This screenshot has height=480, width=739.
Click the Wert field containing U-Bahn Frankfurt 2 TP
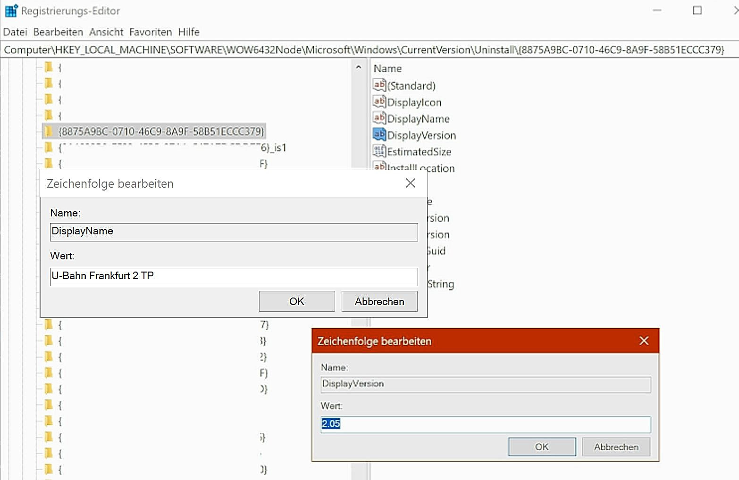tap(234, 276)
